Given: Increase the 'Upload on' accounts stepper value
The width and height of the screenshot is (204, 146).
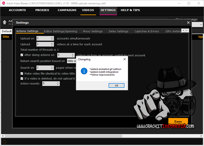Looking at the screenshot, I should click(x=52, y=37).
